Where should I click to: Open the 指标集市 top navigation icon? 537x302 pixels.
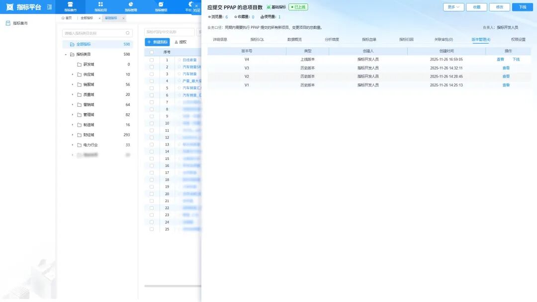pyautogui.click(x=70, y=4)
